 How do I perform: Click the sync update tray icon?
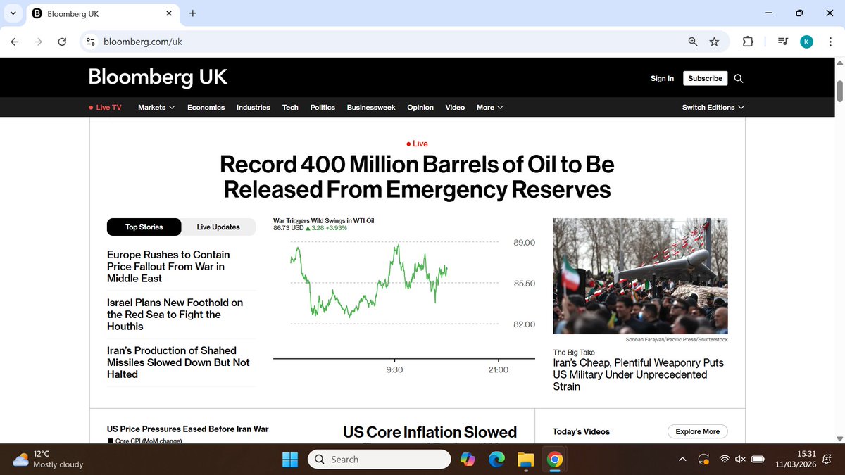pos(703,460)
